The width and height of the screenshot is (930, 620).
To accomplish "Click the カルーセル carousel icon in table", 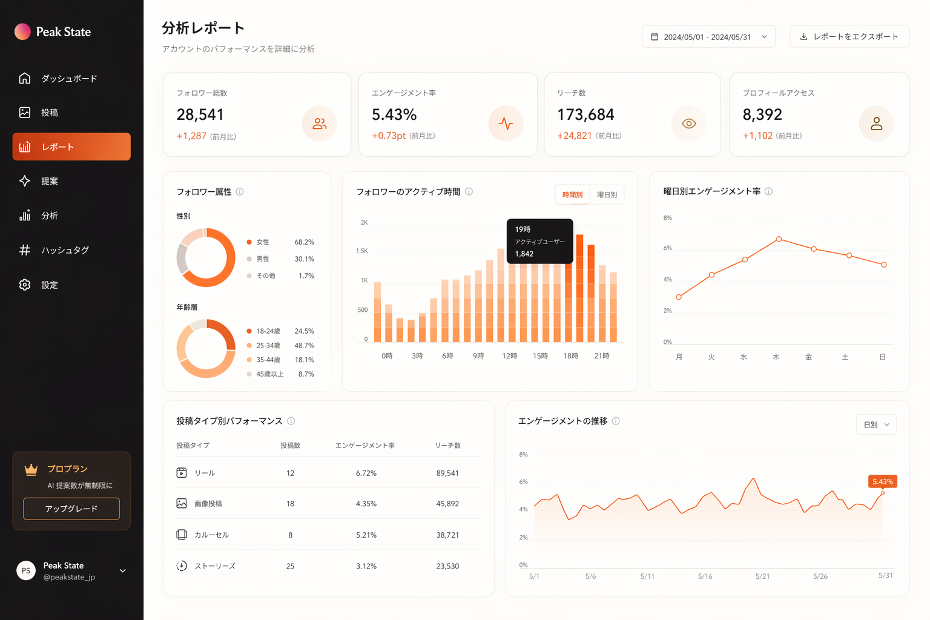I will 182,535.
